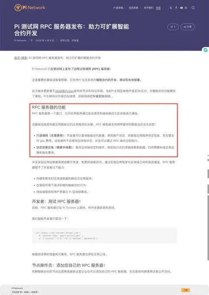The height and width of the screenshot is (295, 209).
Task: Click the 我们鼓励开发者们尝试一下 text
Action: tap(50, 219)
